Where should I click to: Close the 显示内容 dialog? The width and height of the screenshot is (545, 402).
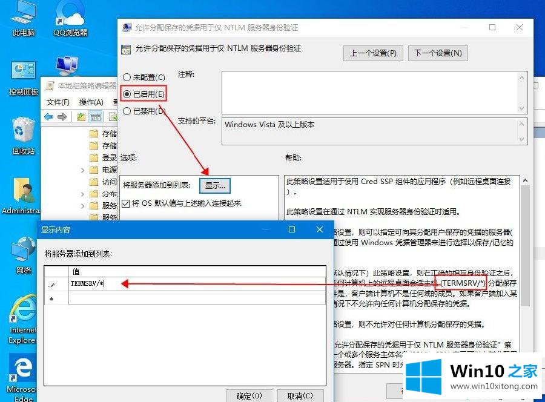point(320,229)
